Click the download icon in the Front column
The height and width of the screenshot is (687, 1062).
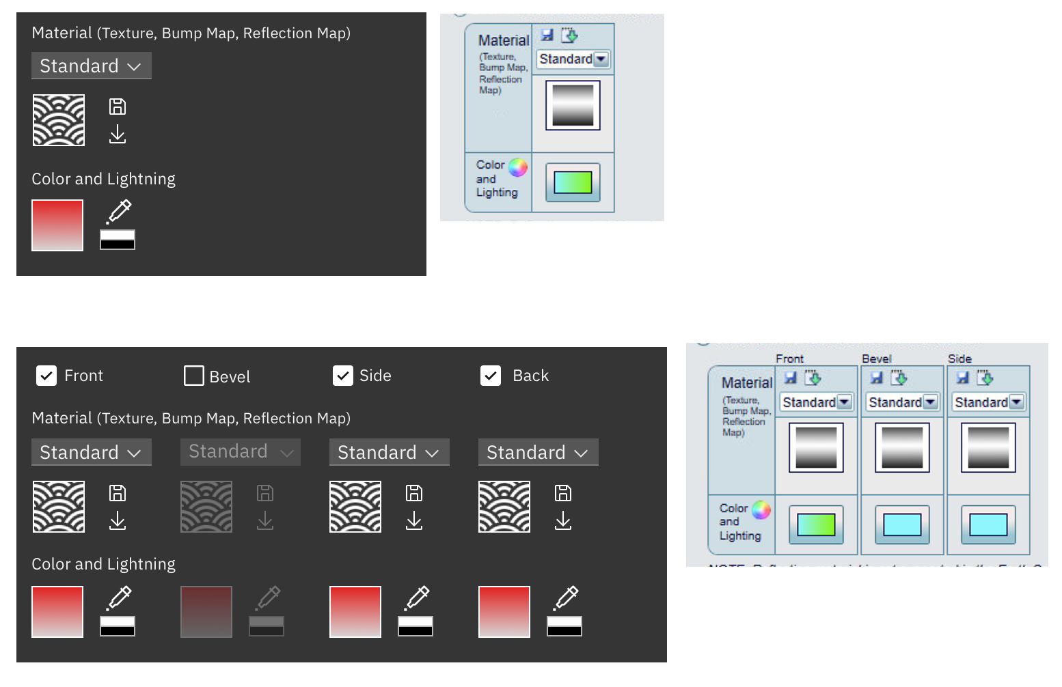(x=117, y=520)
